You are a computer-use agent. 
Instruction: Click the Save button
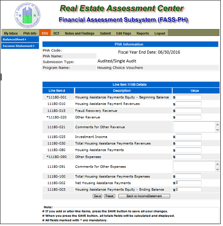pos(97,196)
